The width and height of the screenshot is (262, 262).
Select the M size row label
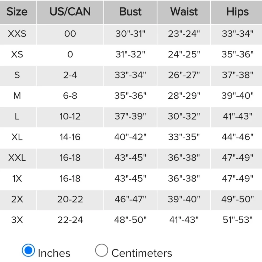tap(17, 96)
